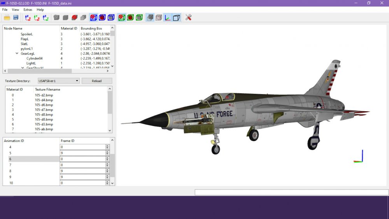Select the Cylinder04 node

point(35,58)
